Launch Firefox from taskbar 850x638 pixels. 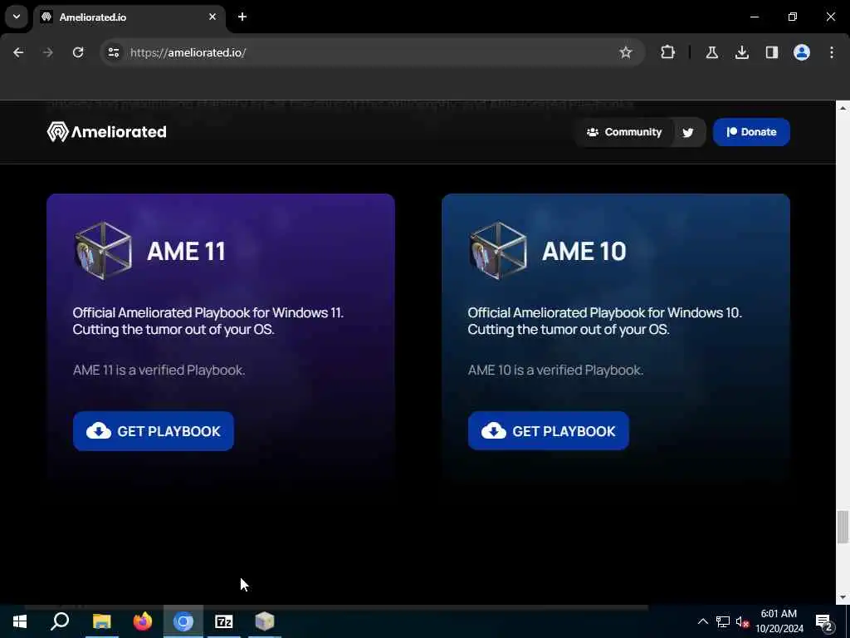pos(143,621)
